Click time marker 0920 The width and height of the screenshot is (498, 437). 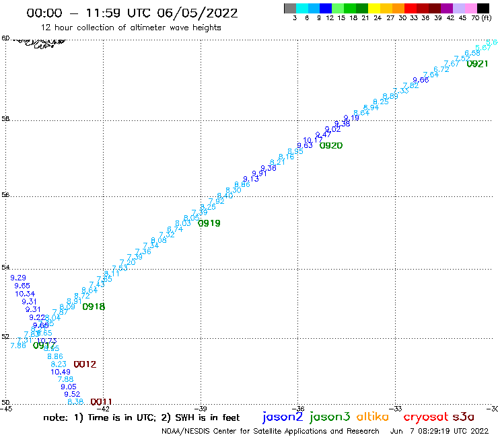click(331, 146)
